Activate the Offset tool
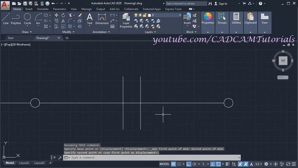 pos(80,27)
